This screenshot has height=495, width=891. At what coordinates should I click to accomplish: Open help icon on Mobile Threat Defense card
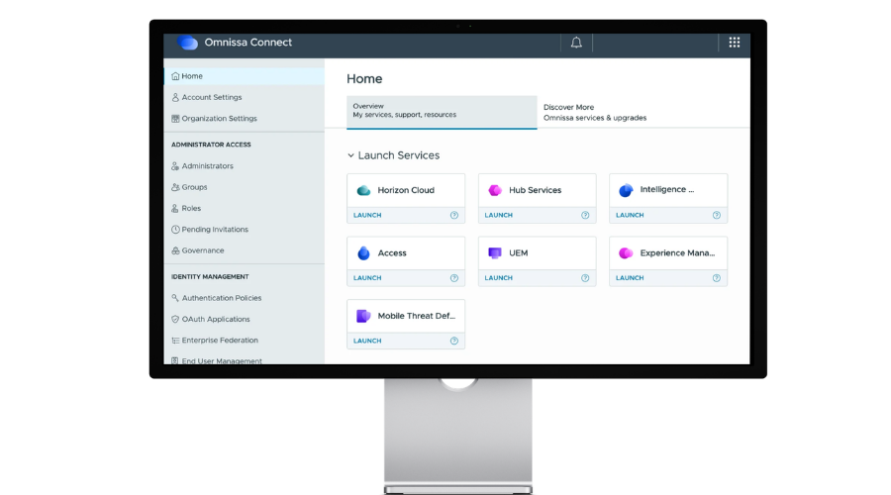pos(454,341)
